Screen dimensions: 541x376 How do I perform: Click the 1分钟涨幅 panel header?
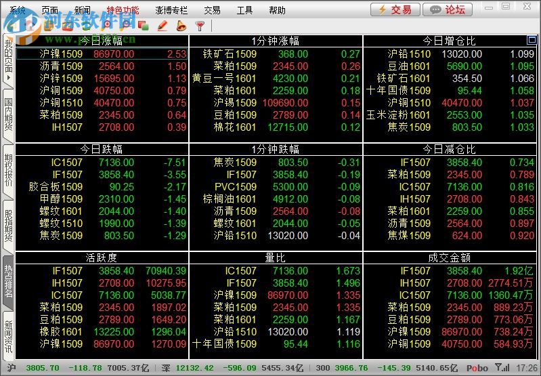point(276,41)
